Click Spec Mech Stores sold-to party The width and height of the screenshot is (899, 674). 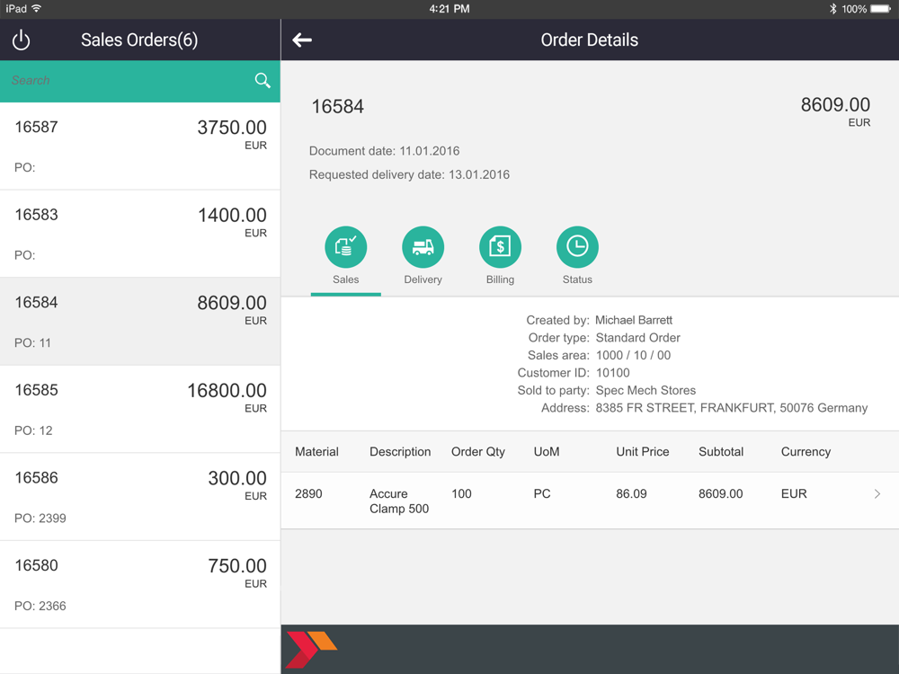(645, 391)
